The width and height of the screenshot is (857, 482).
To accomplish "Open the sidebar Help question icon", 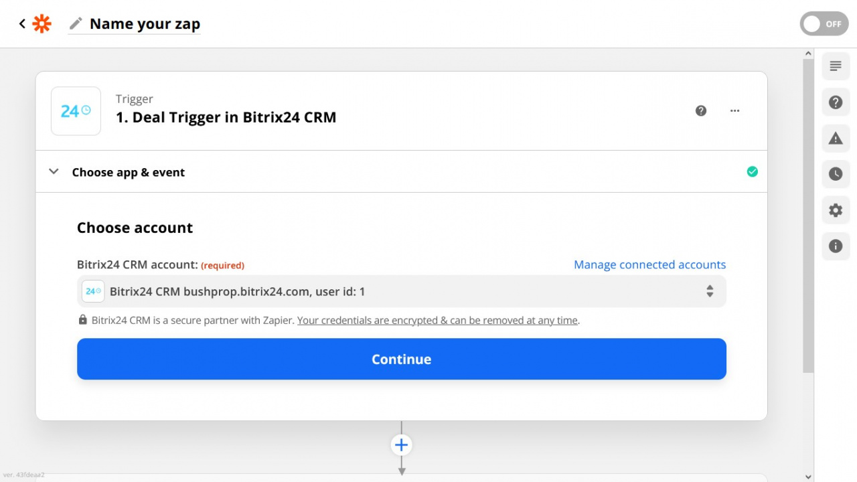I will (x=836, y=102).
